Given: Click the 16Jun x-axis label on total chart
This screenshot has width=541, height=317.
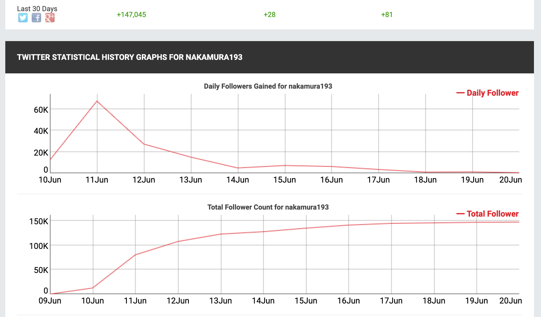Looking at the screenshot, I should click(x=349, y=301).
